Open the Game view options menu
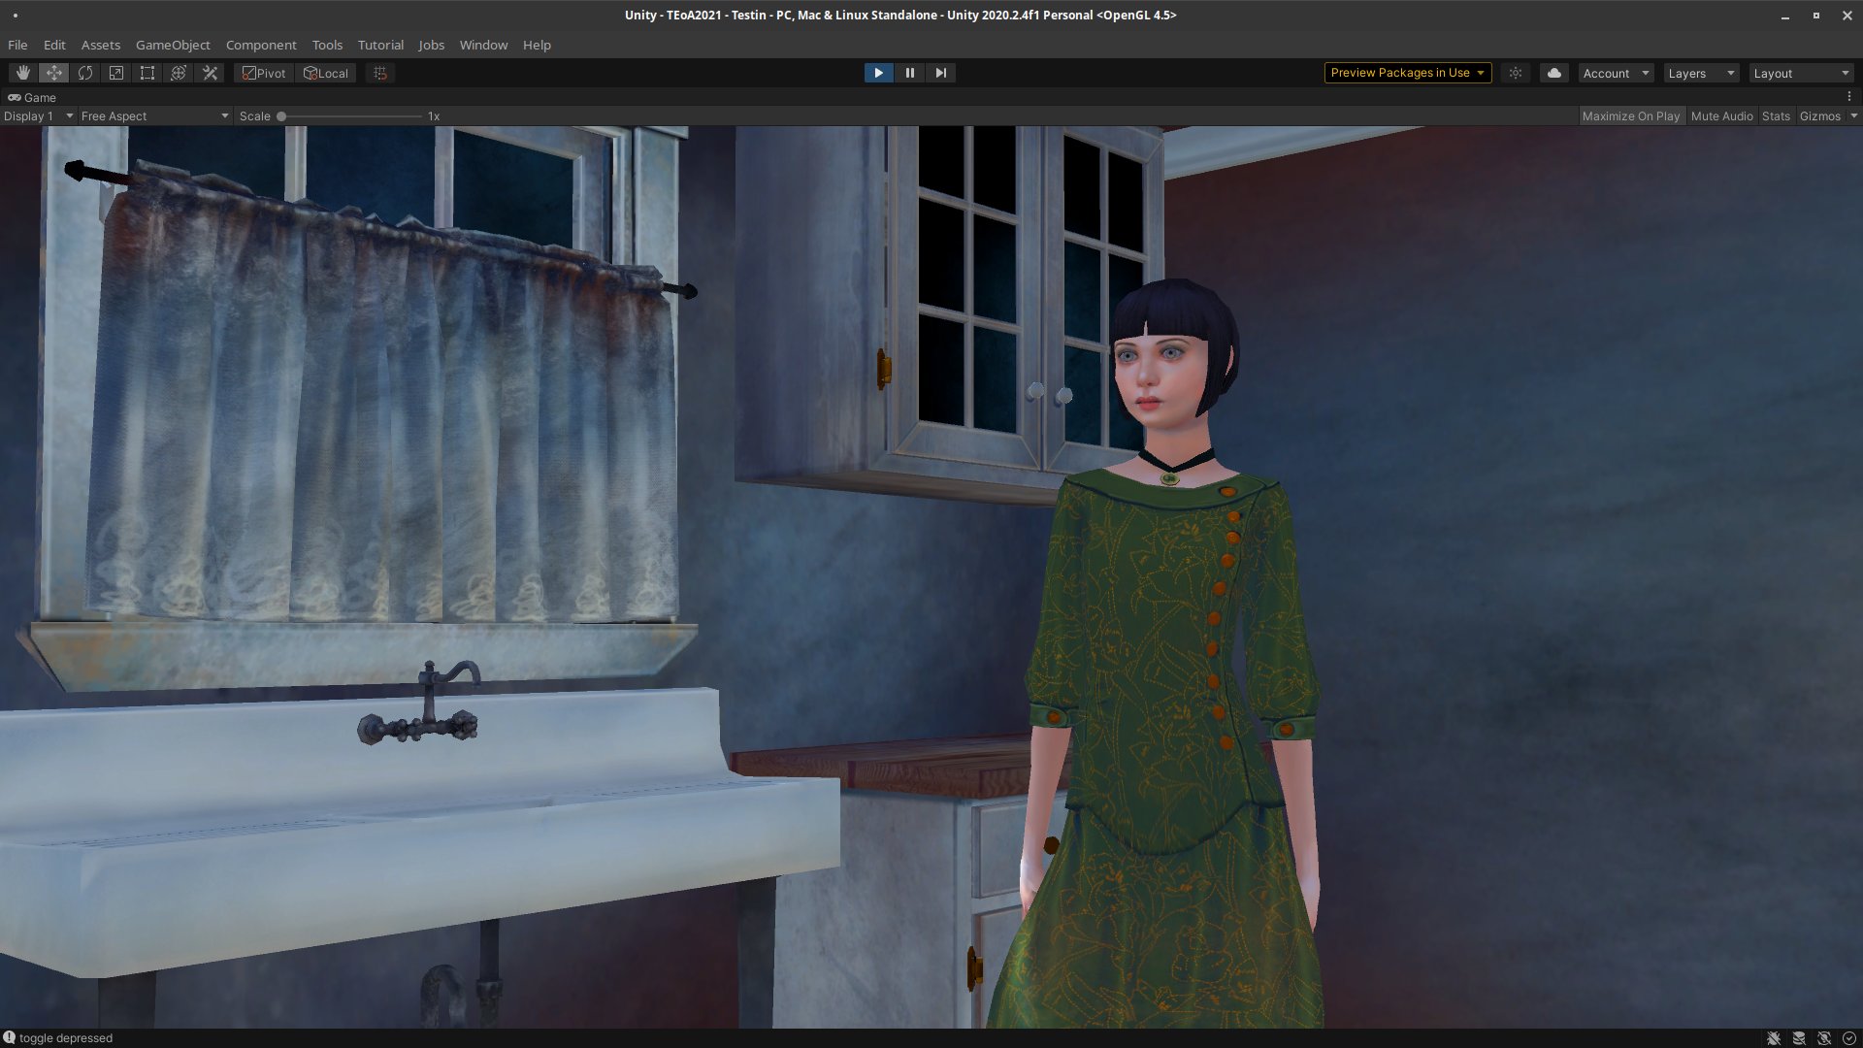The width and height of the screenshot is (1863, 1048). tap(1849, 97)
